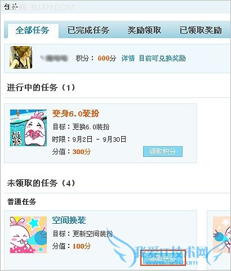
Task: Click the 空间换装 task rabbit thumbnail
Action: 28,235
